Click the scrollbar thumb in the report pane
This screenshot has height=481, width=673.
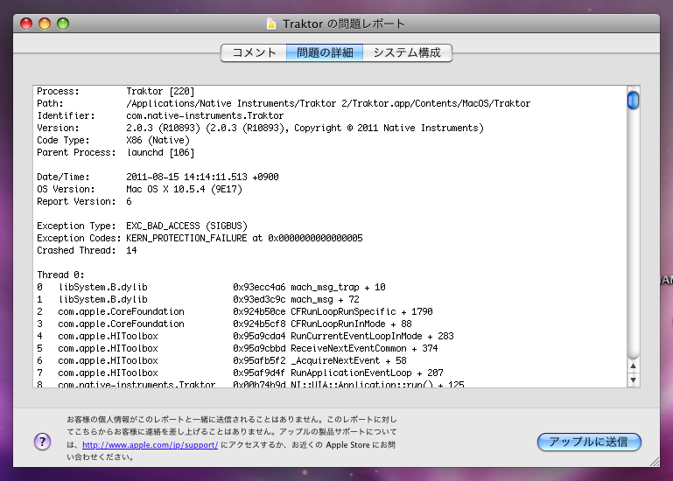click(633, 100)
